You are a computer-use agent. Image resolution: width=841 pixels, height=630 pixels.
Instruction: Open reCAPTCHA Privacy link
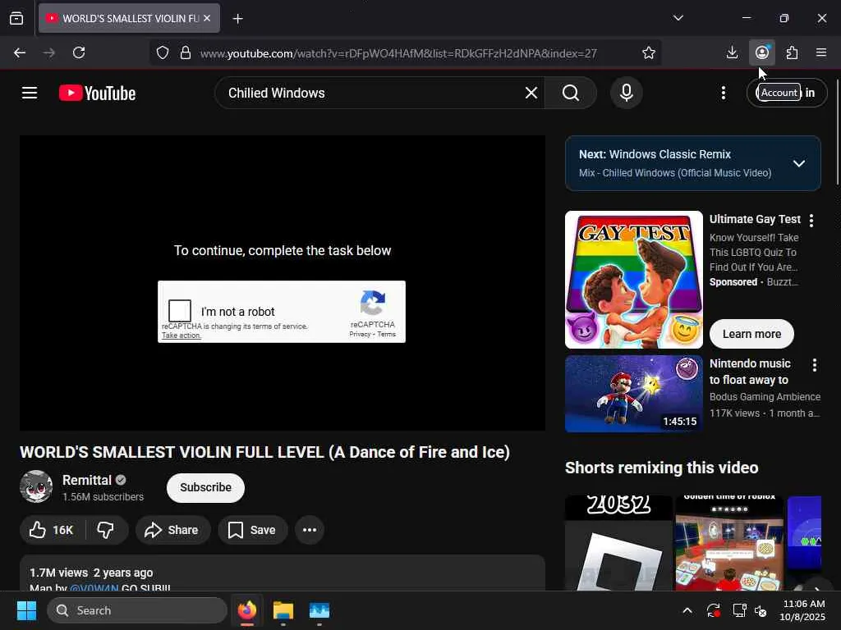[x=360, y=335]
